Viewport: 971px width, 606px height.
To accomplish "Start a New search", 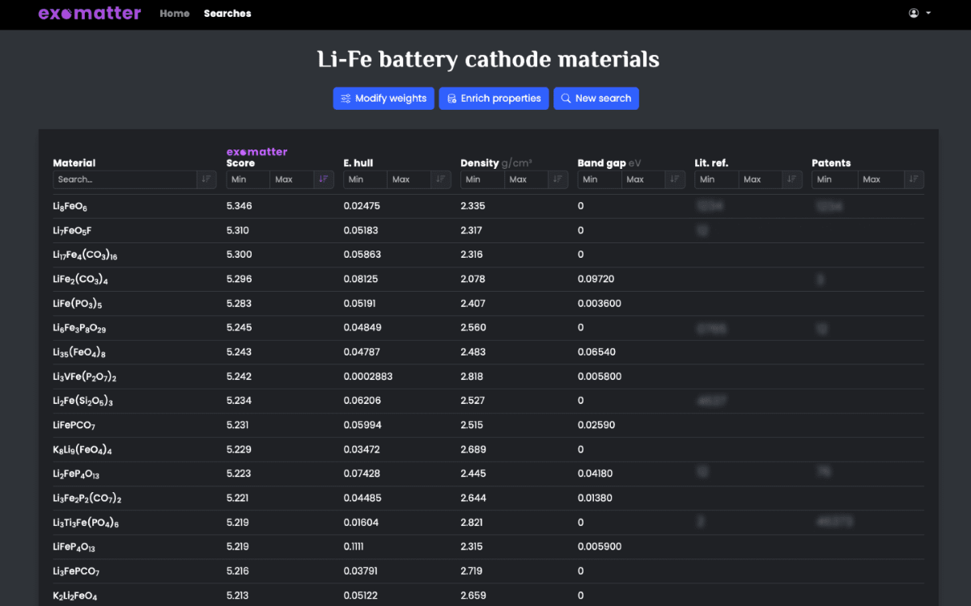I will click(596, 99).
